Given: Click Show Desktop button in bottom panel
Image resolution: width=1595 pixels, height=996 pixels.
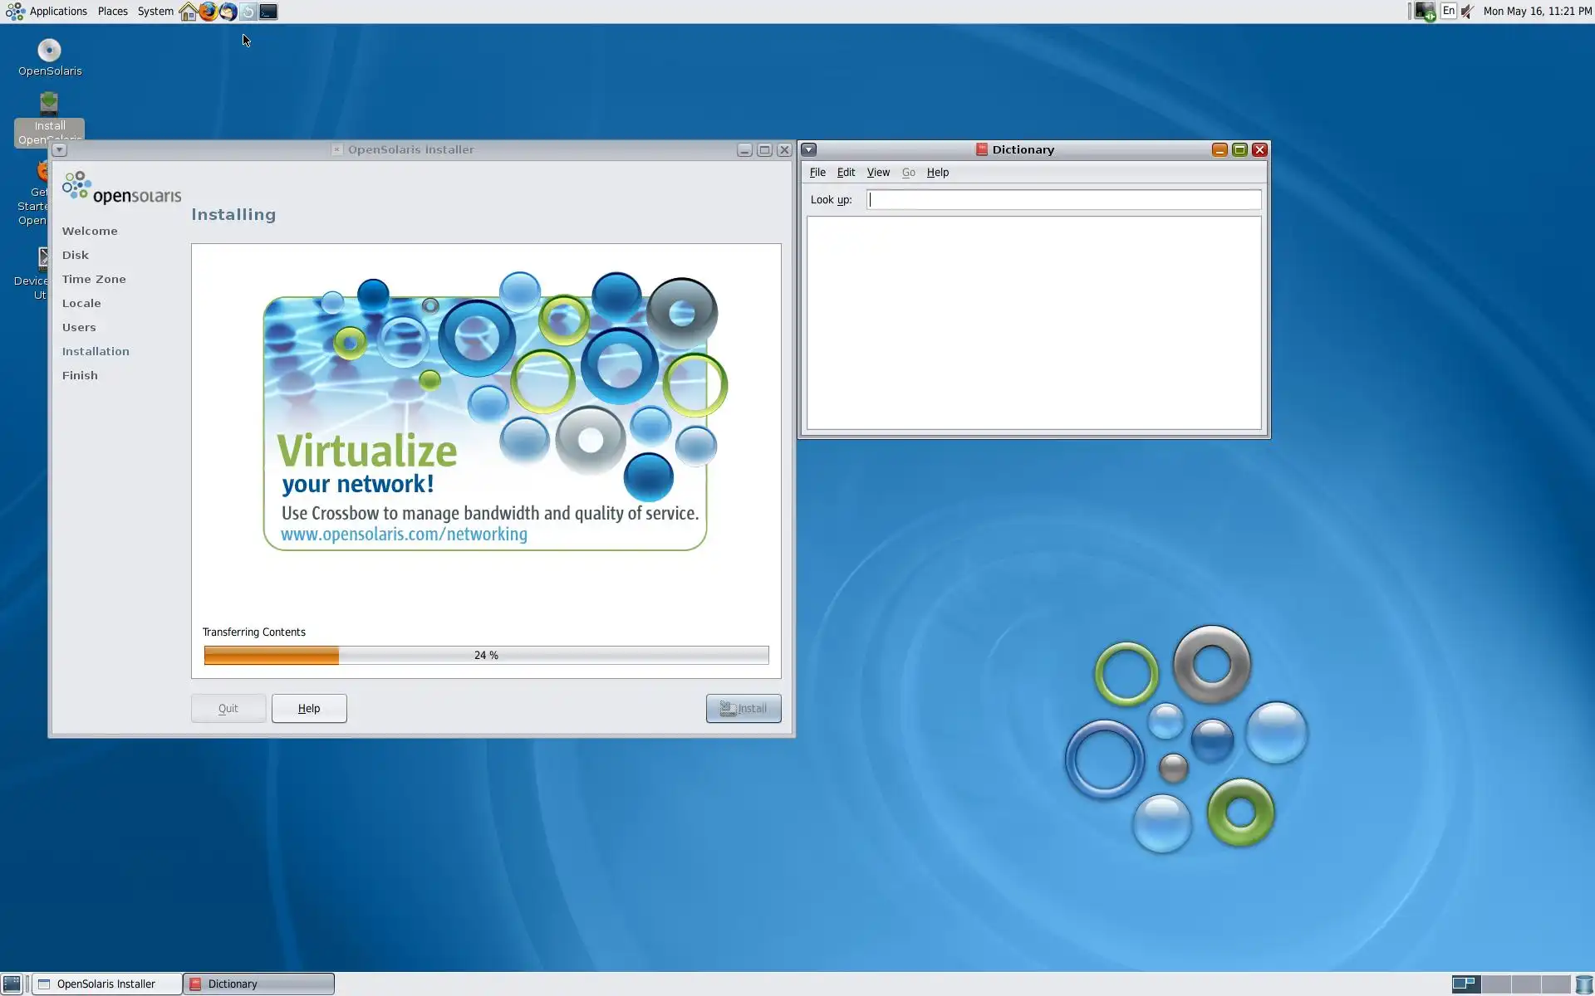Looking at the screenshot, I should 12,984.
